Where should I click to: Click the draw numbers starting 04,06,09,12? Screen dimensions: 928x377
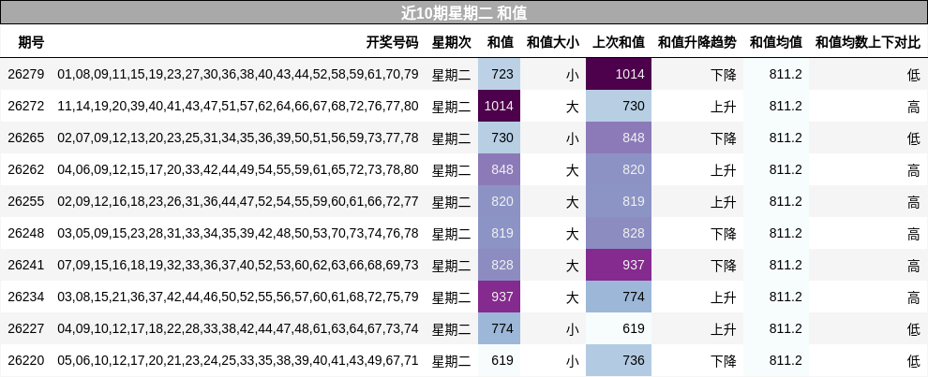pos(238,170)
